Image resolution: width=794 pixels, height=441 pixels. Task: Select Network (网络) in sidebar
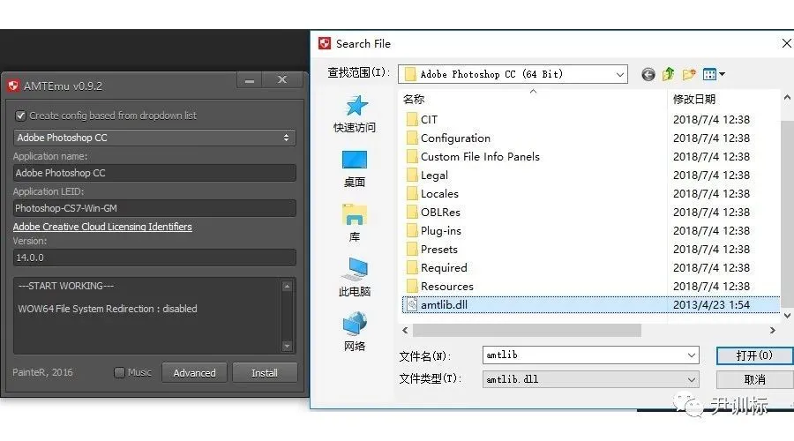[355, 333]
